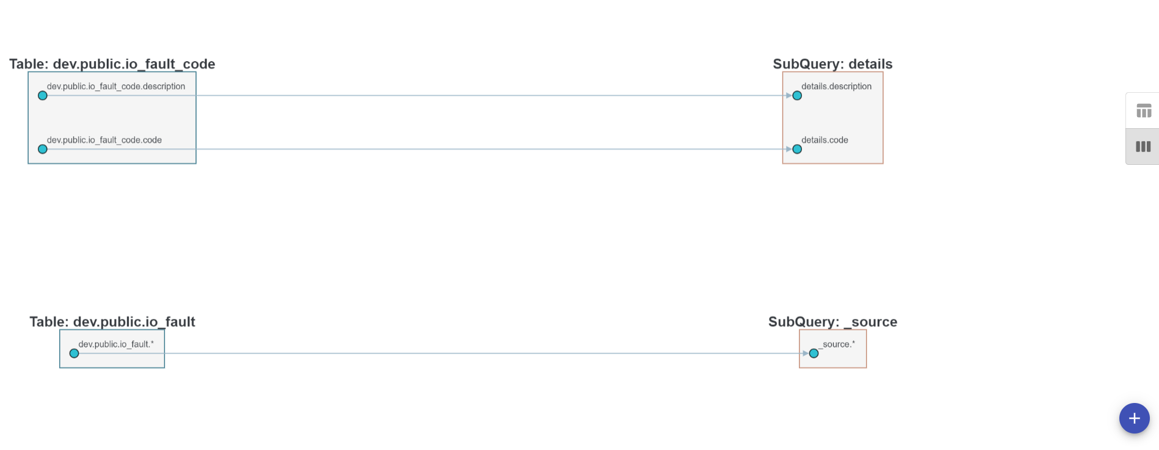Click the description output port on io_fault_code
The image size is (1159, 450).
click(42, 95)
